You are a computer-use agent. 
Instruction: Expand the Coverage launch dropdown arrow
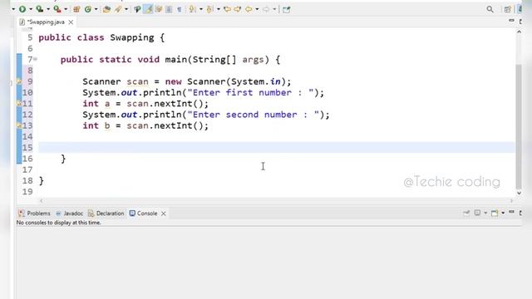click(48, 9)
